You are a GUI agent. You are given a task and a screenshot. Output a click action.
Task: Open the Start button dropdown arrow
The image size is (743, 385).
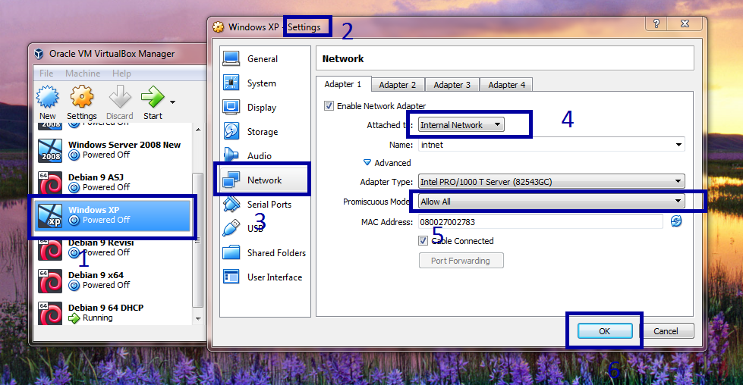coord(172,102)
